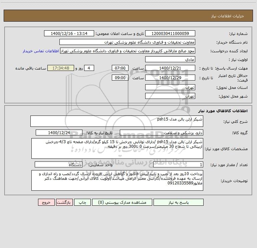Screen dimensions: 257x248
Task: Click the اطلاعات کالاهای مورد نیاز section heading
Action: (x=223, y=111)
